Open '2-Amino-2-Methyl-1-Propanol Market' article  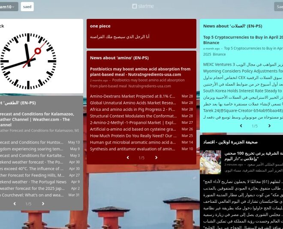133,122
